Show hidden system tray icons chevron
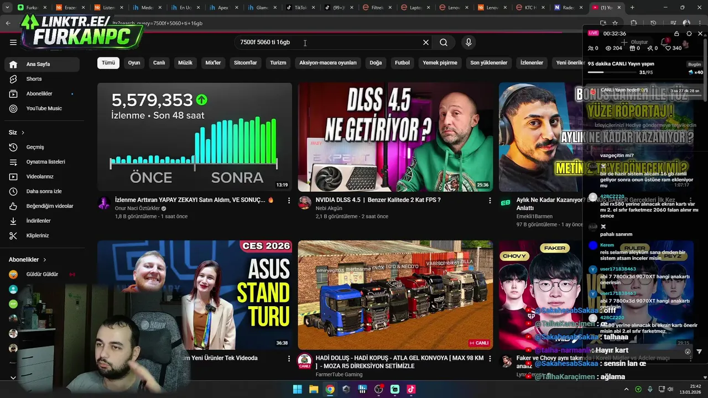The width and height of the screenshot is (708, 398). point(626,389)
